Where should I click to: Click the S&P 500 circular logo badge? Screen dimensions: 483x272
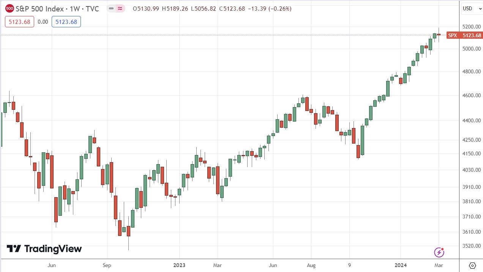(9, 8)
